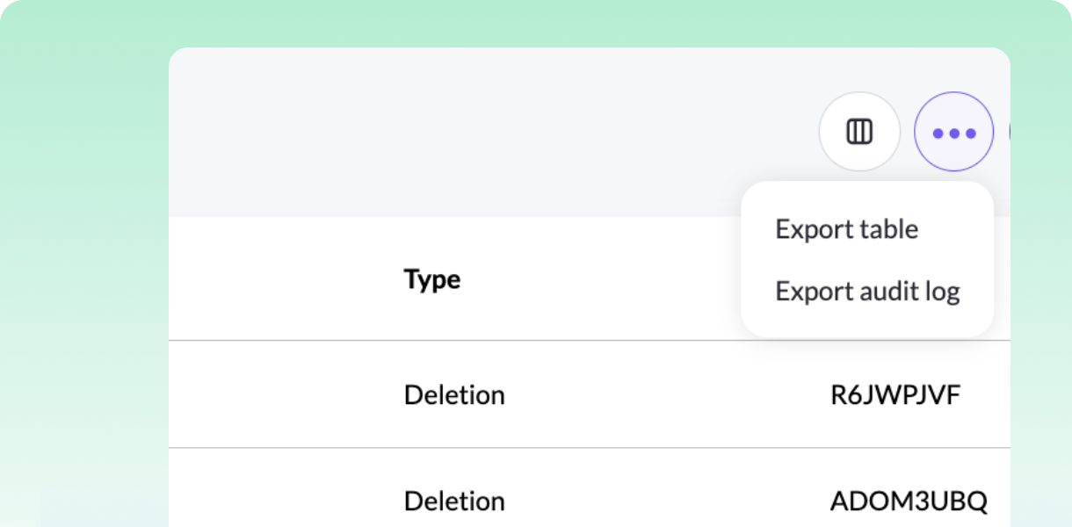Open the column layout settings icon

(858, 132)
